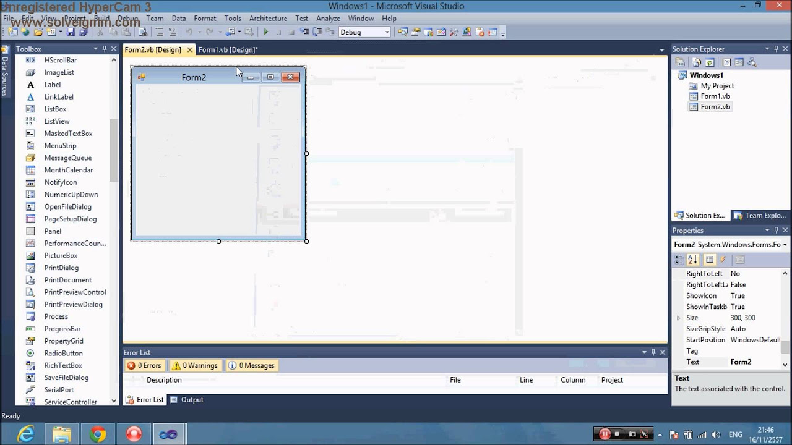Select My Project in Solution Explorer
792x445 pixels.
click(717, 86)
